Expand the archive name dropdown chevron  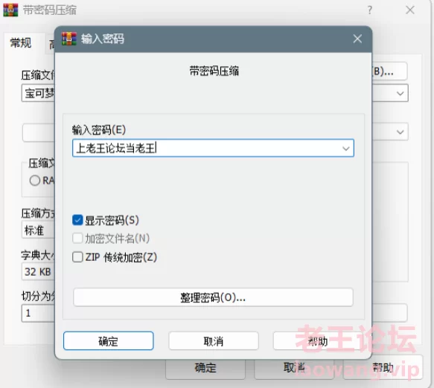pyautogui.click(x=400, y=94)
